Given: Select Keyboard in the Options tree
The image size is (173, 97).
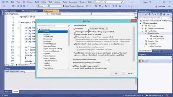Looking at the screenshot, I should click(47, 53).
